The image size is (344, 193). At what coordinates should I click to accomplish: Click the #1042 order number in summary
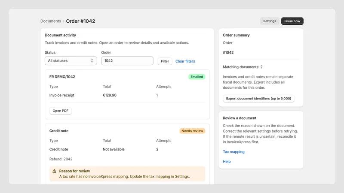coord(228,52)
